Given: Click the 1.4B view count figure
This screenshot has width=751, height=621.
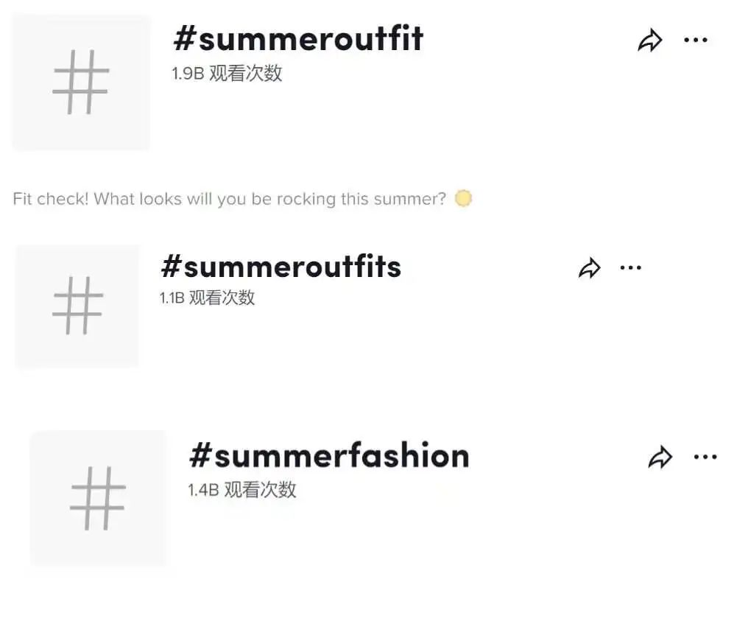Looking at the screenshot, I should point(203,490).
